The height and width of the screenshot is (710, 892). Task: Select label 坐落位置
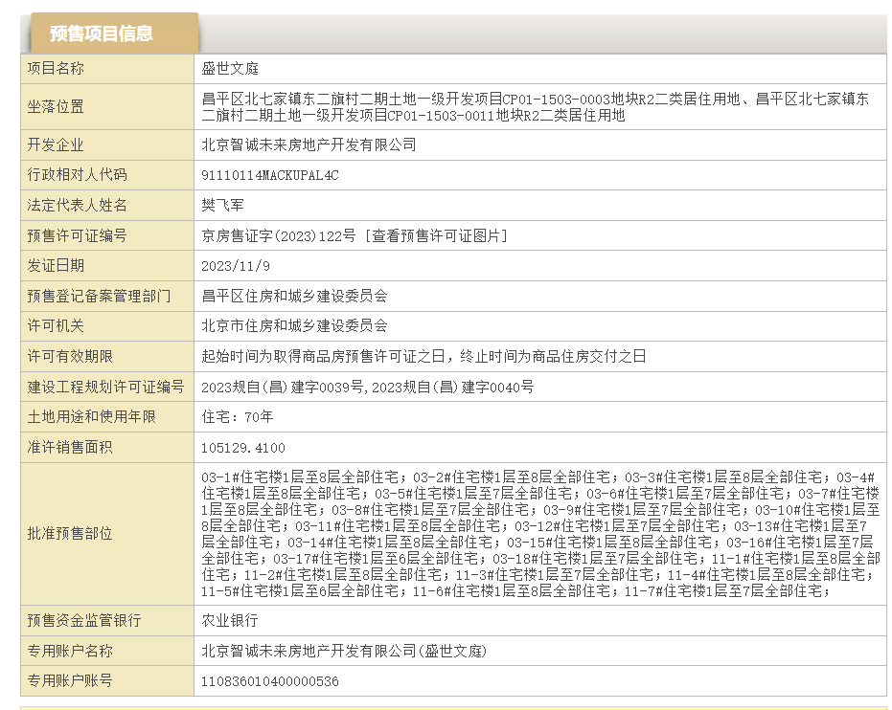tap(56, 107)
